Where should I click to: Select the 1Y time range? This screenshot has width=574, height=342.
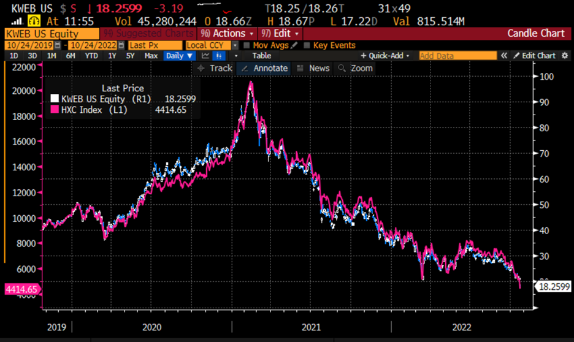click(x=112, y=56)
